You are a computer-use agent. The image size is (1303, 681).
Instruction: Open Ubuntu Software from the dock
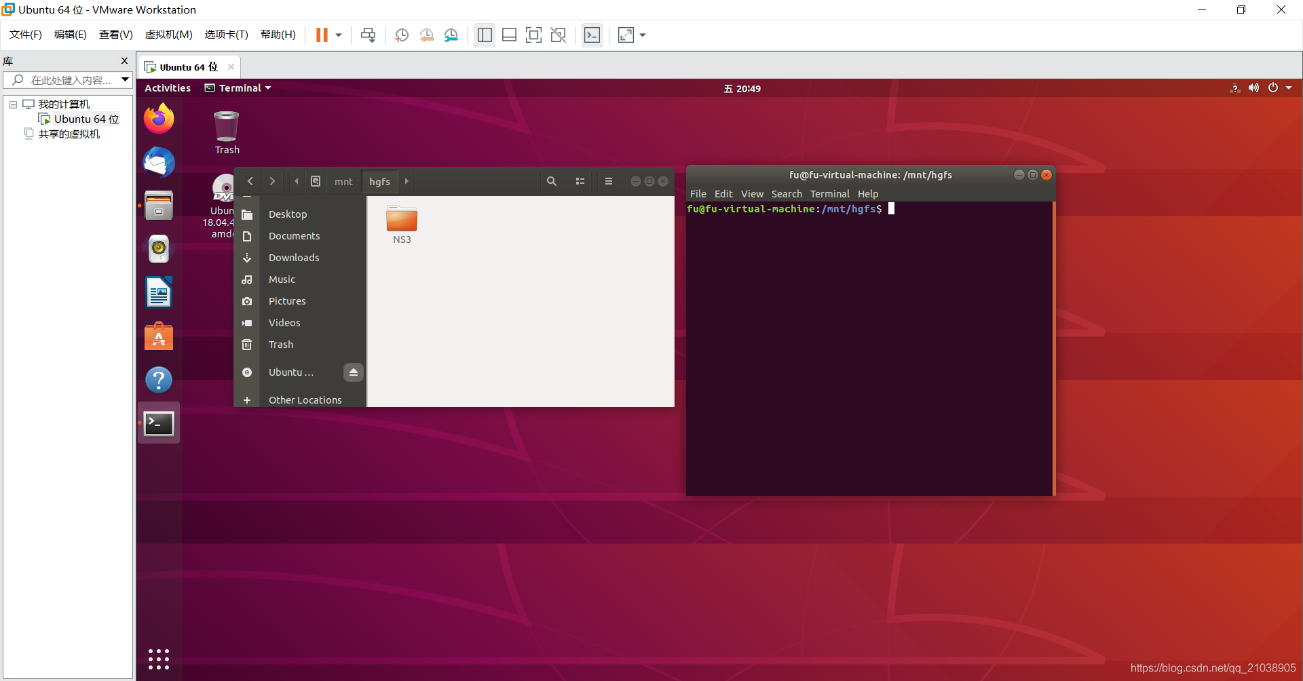point(159,336)
